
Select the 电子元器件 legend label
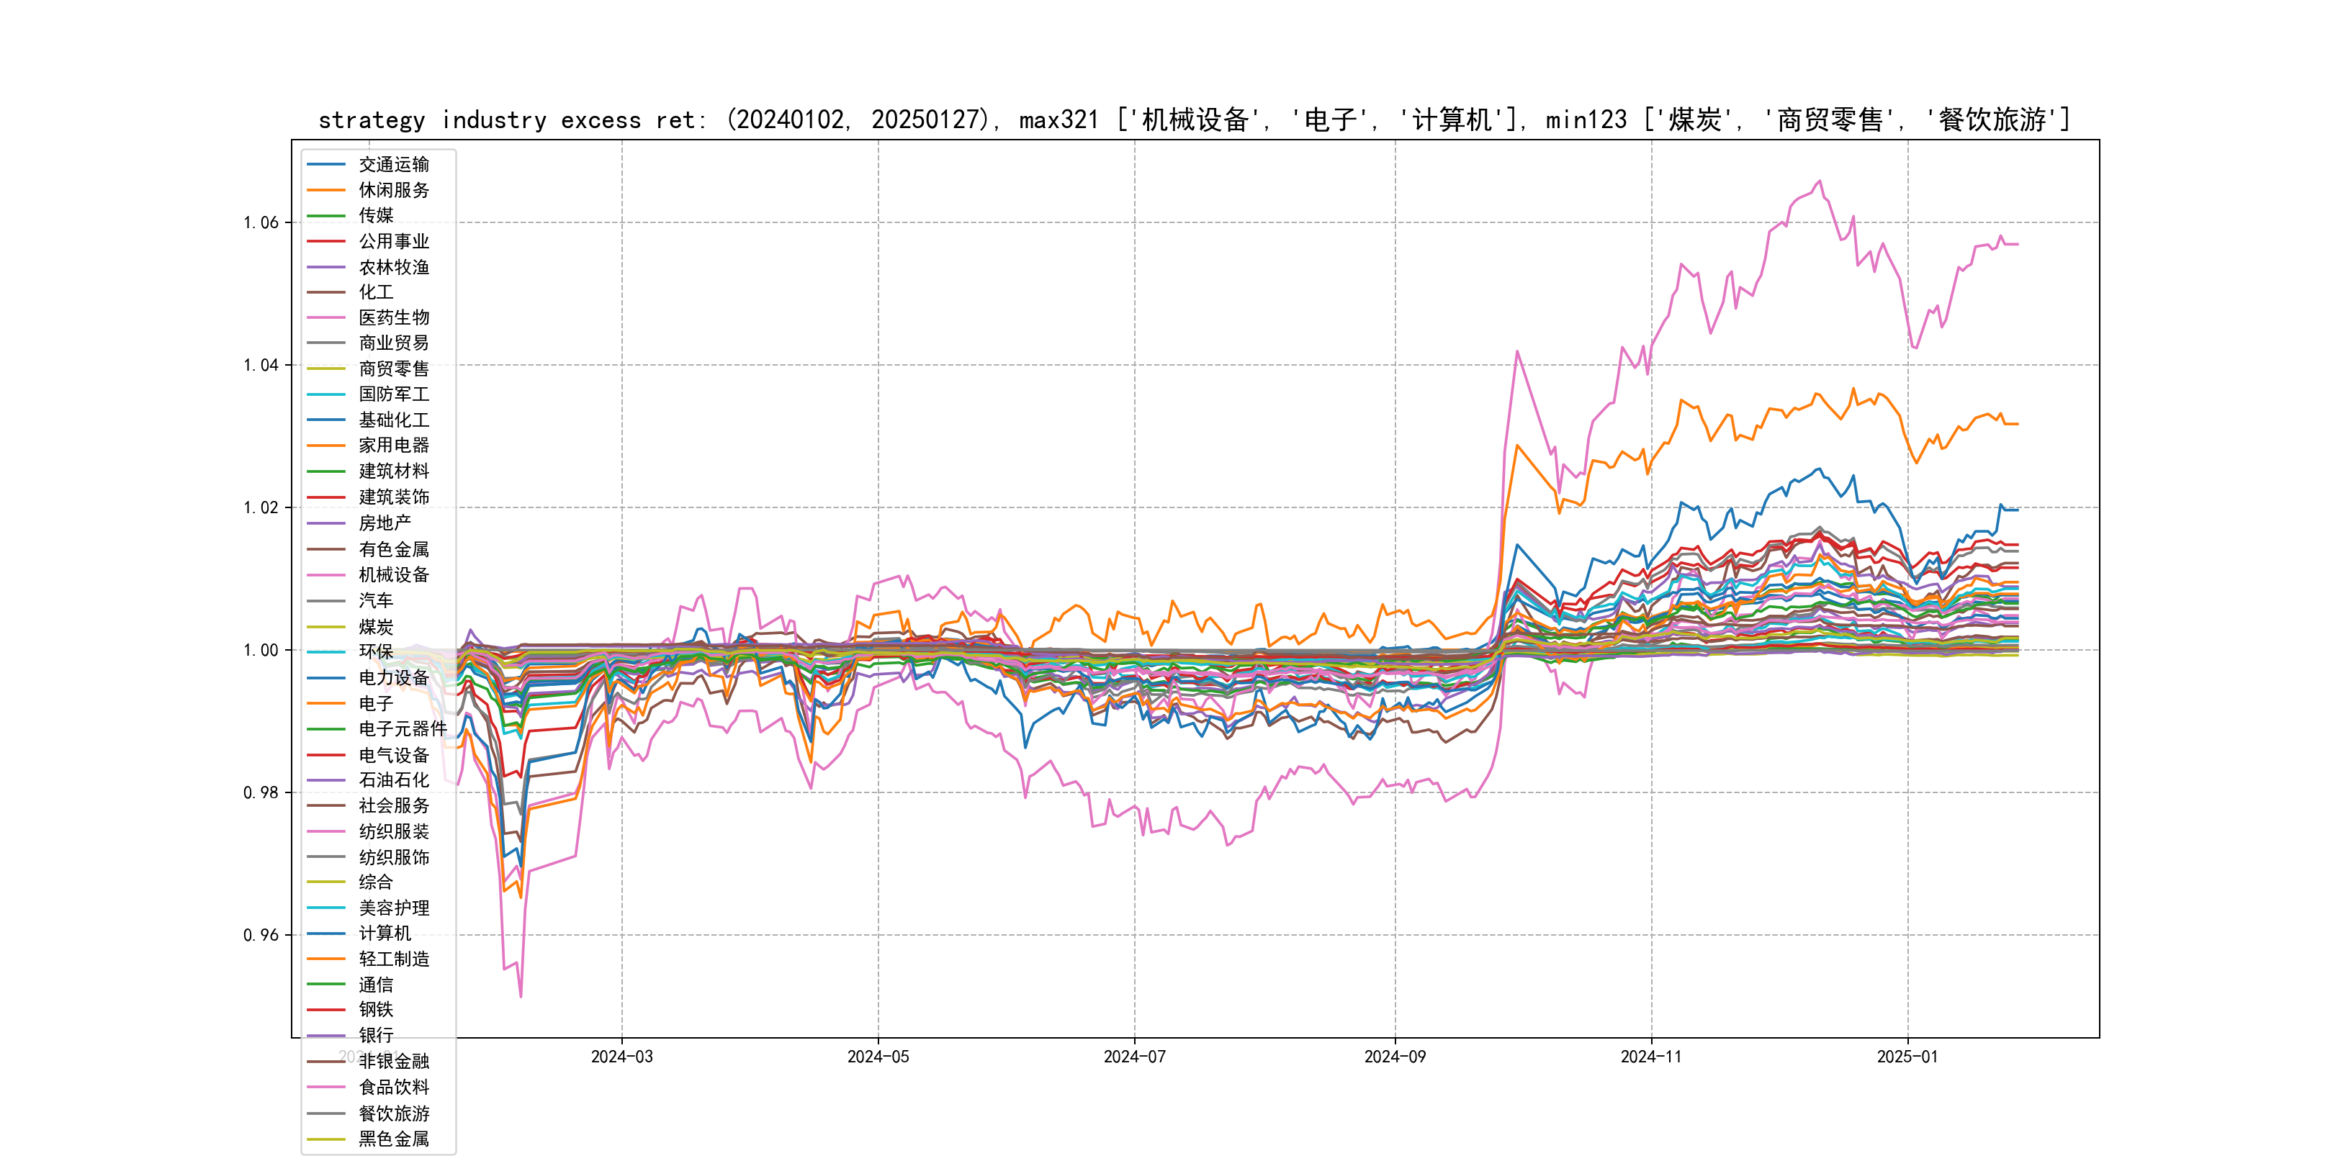403,728
